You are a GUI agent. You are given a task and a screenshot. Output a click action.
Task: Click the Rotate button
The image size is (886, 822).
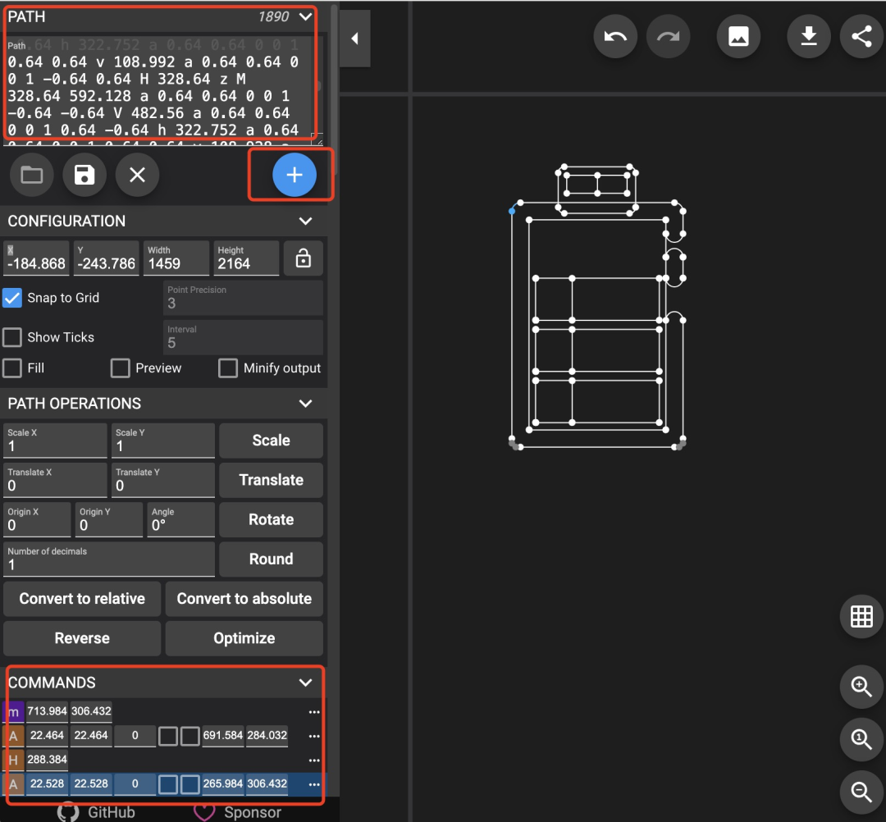(x=272, y=520)
